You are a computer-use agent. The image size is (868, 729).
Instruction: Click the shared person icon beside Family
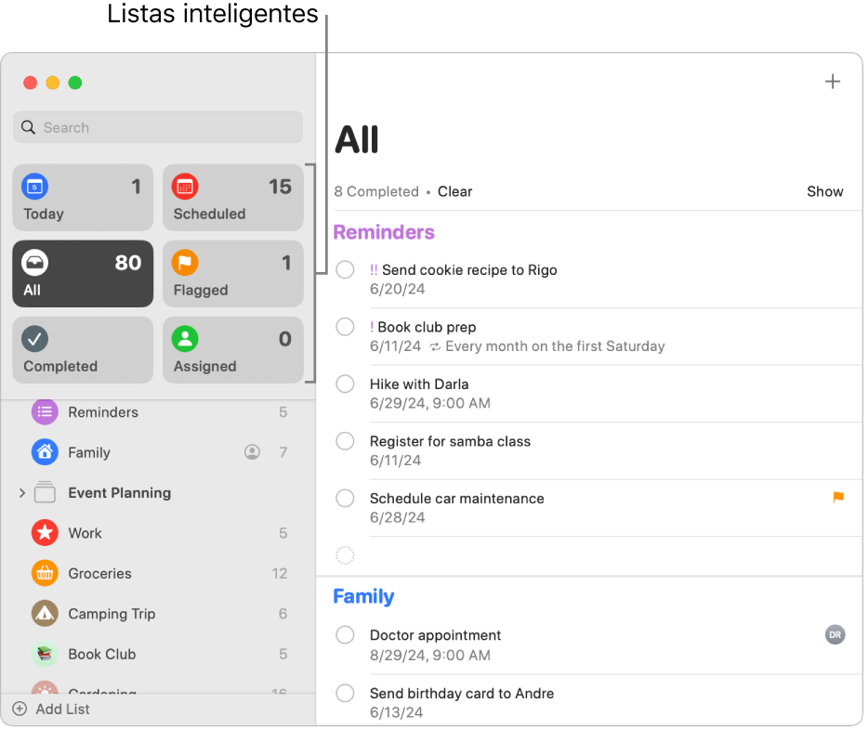click(252, 452)
